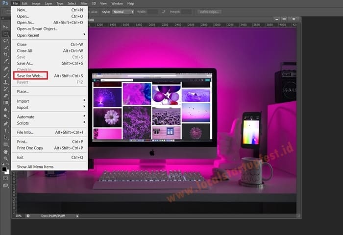Choose Close in the File menu
Image resolution: width=343 pixels, height=235 pixels.
point(49,45)
